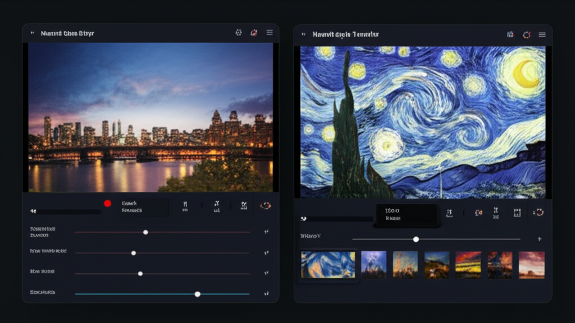Click the handle of the second left panel slider

(134, 253)
